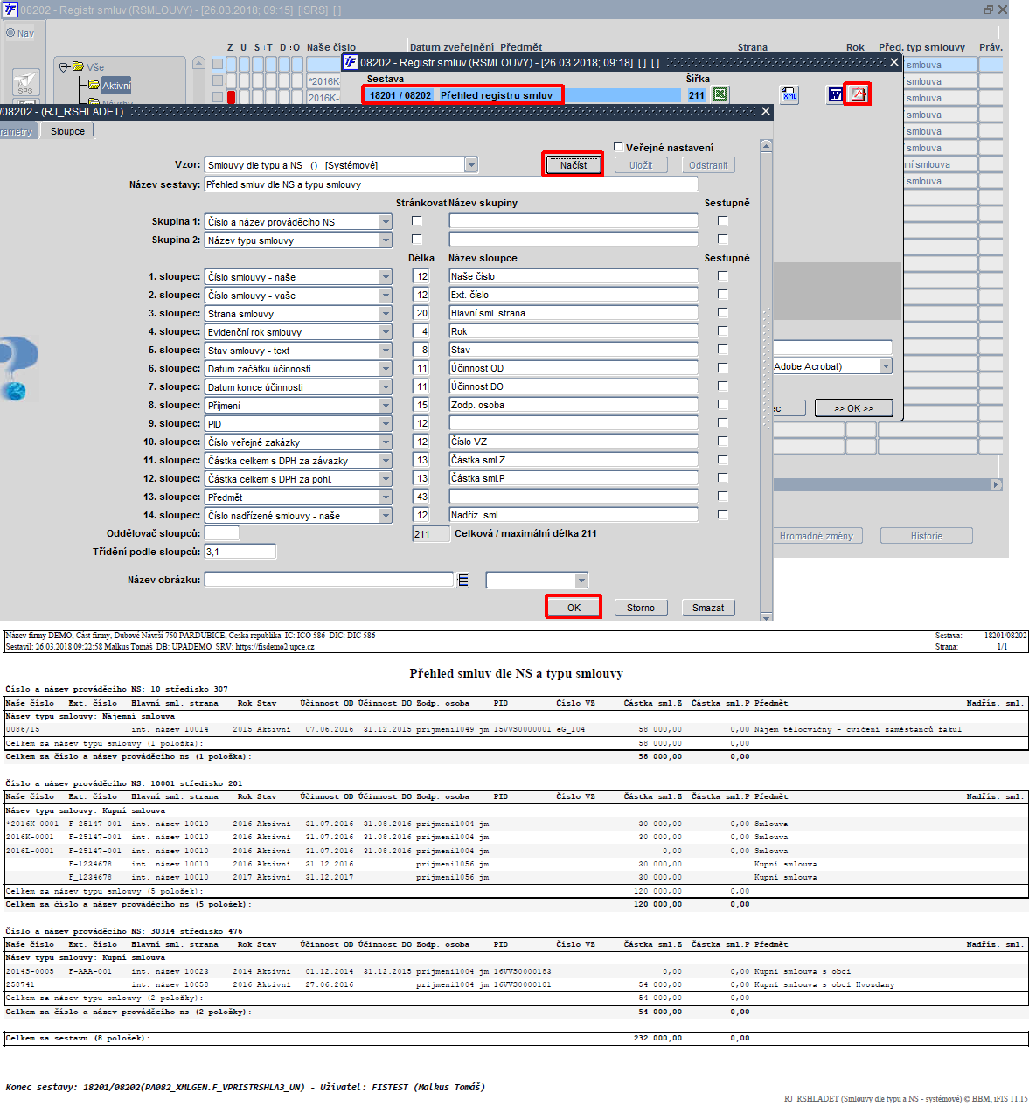The image size is (1036, 1106).
Task: Confirm with the OK button
Action: pos(574,608)
